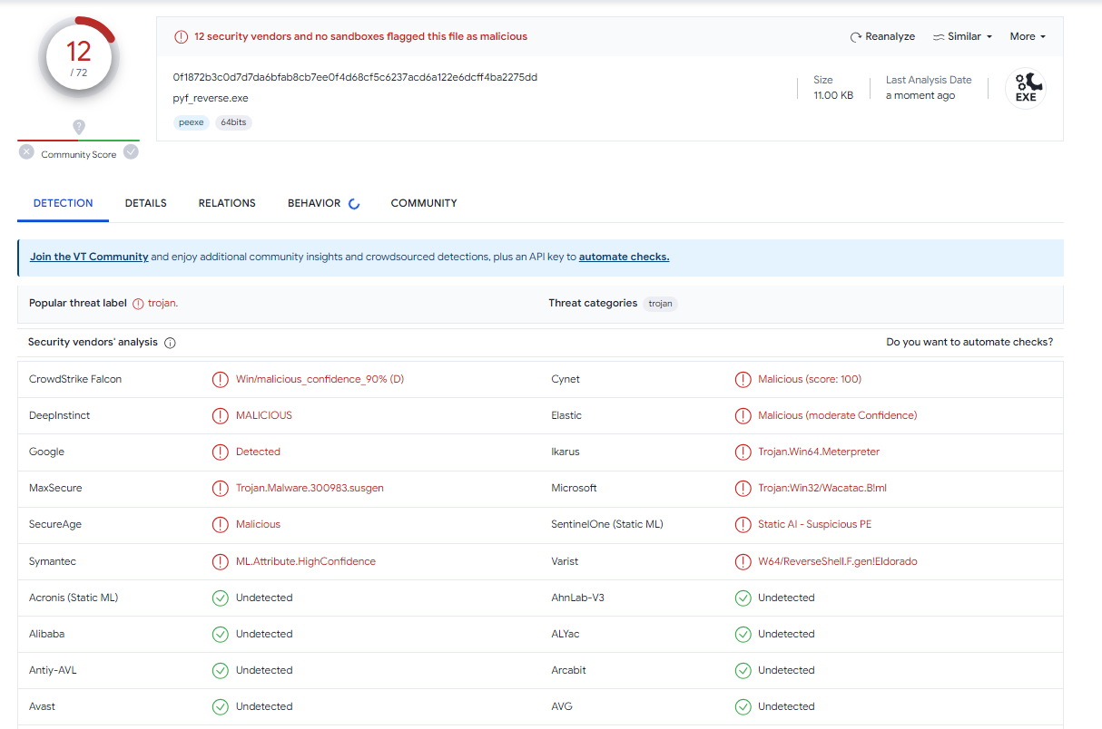Screen dimensions: 1102x729
Task: Click the alert icon beside Ikarus Trojan.Win64.Meterpreter
Action: (x=743, y=452)
